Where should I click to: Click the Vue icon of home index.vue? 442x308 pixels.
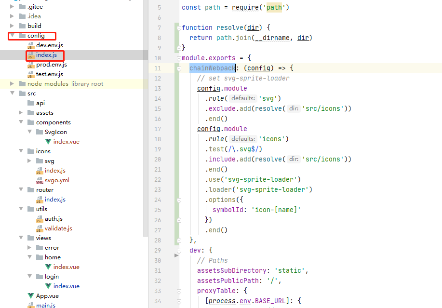click(48, 267)
